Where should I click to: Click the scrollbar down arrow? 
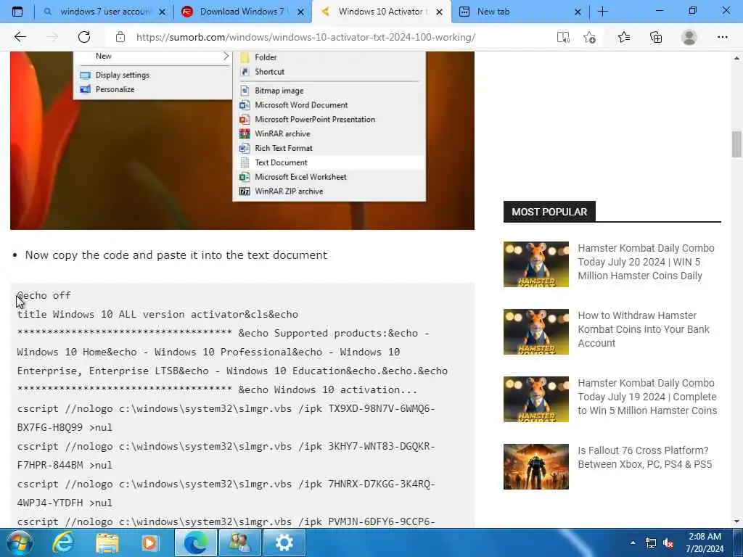pos(736,521)
